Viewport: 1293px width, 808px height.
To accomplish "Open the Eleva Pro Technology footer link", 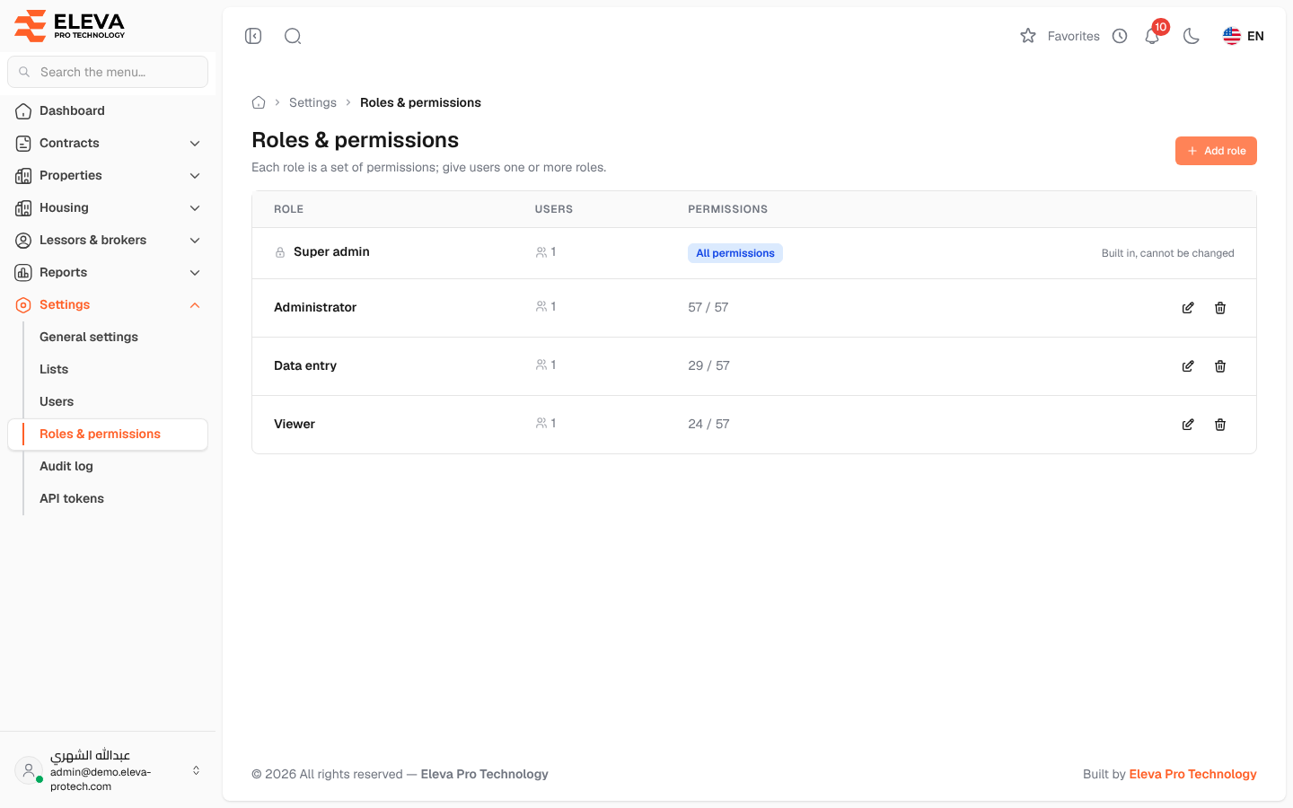I will tap(1192, 774).
